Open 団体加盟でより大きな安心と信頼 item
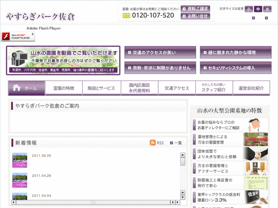The image size is (278, 208). click(x=230, y=154)
